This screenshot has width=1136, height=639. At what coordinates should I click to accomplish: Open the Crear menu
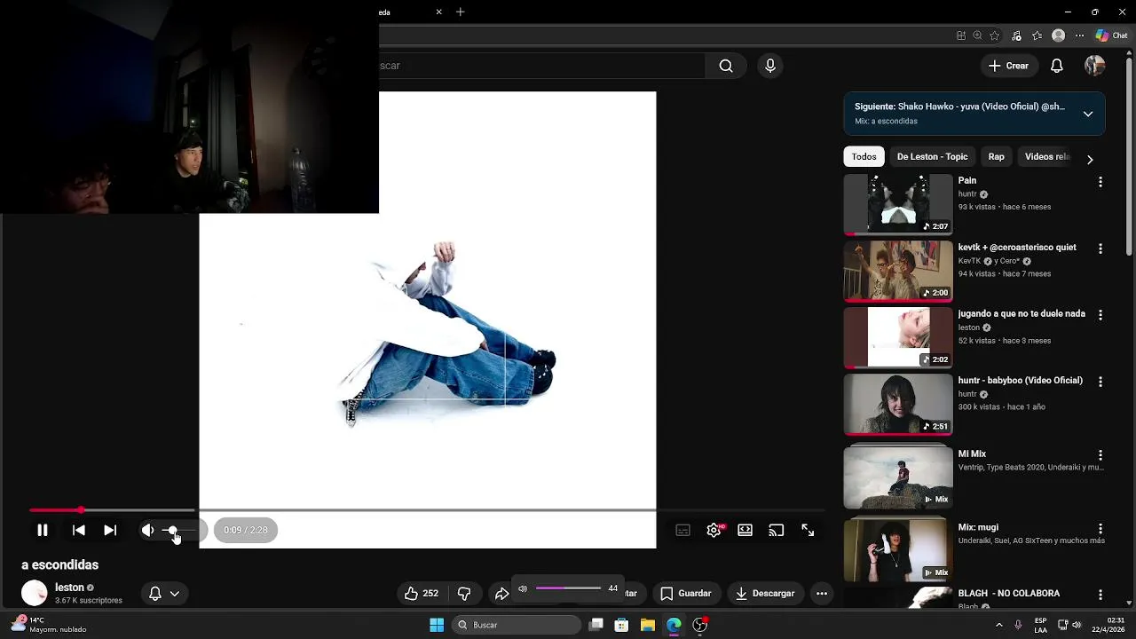coord(1008,66)
